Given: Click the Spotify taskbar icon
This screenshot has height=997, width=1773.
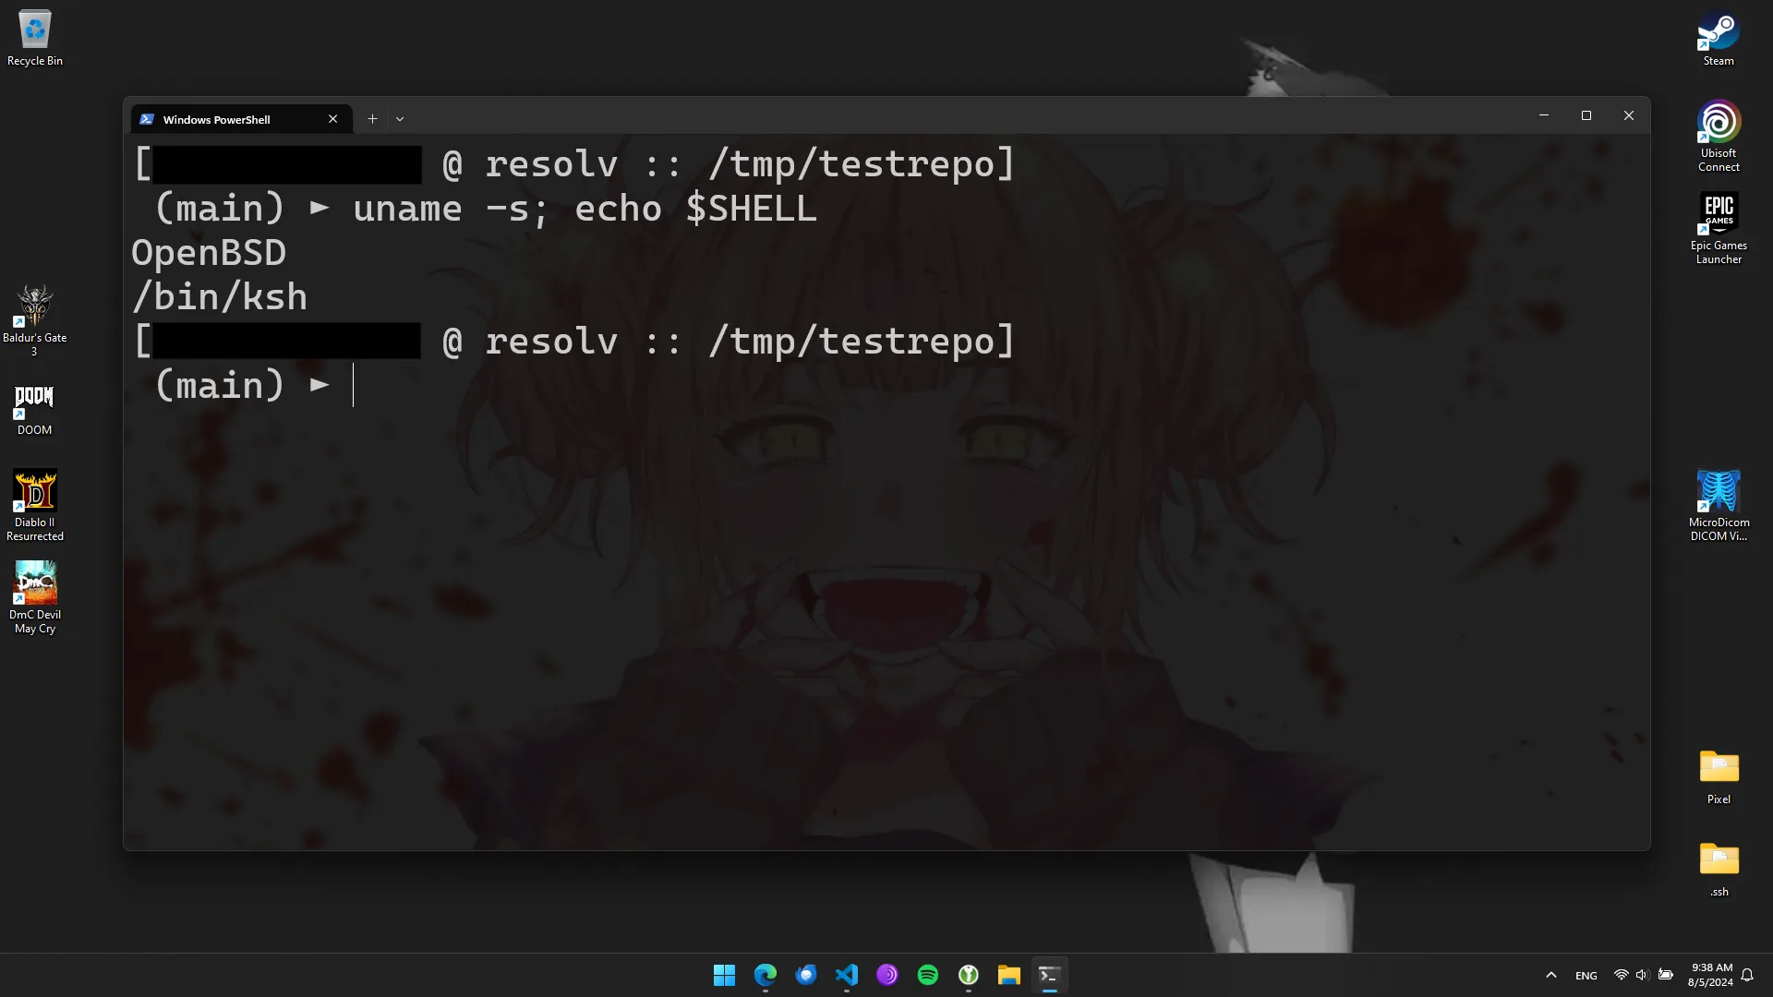Looking at the screenshot, I should pyautogui.click(x=929, y=974).
